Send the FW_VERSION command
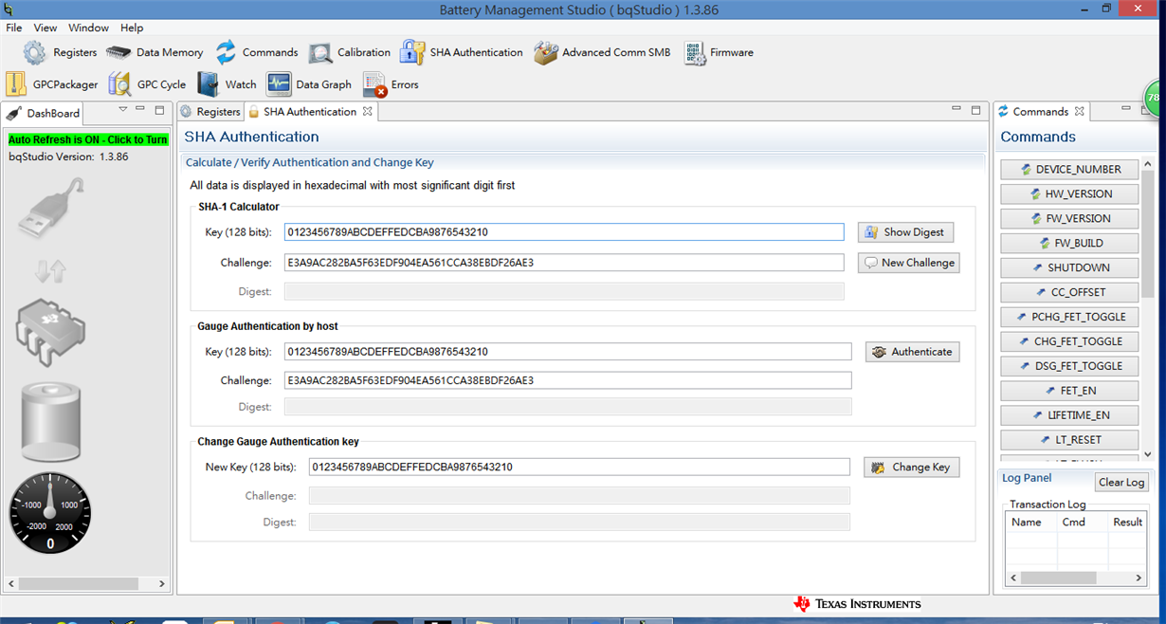This screenshot has width=1166, height=624. point(1070,219)
